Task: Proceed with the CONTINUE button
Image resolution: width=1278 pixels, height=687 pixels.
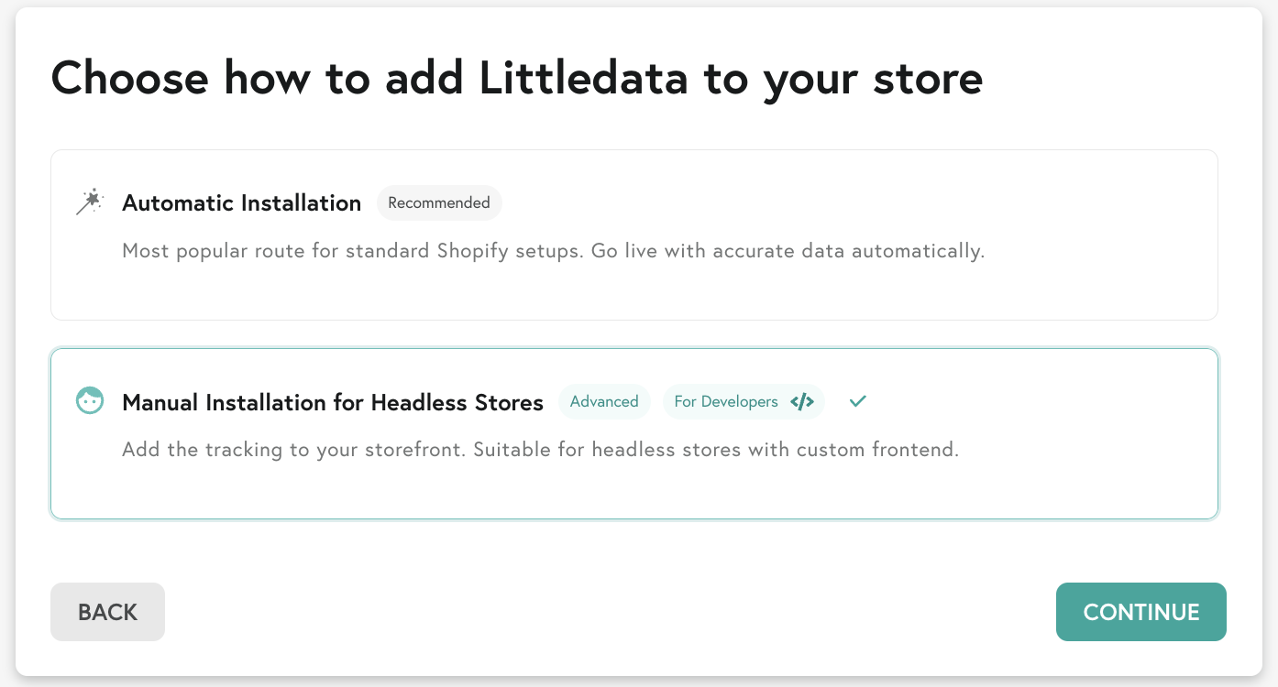Action: 1141,612
